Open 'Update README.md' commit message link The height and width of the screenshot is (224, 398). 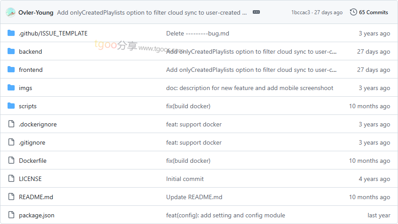[194, 197]
